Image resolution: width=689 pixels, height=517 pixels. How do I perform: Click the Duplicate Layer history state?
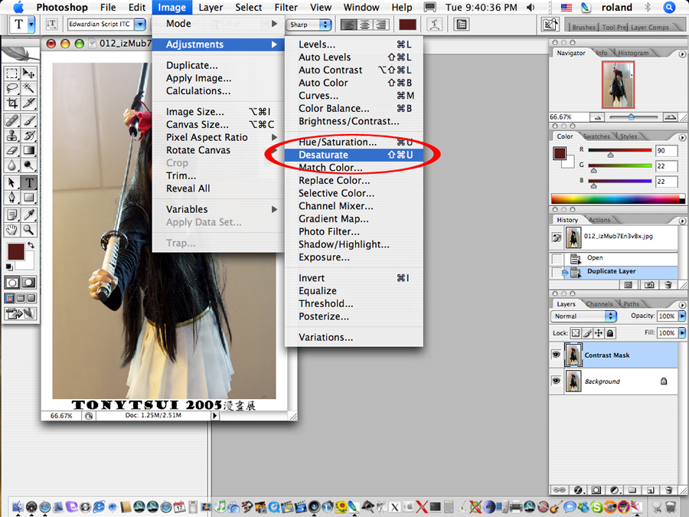pos(611,271)
